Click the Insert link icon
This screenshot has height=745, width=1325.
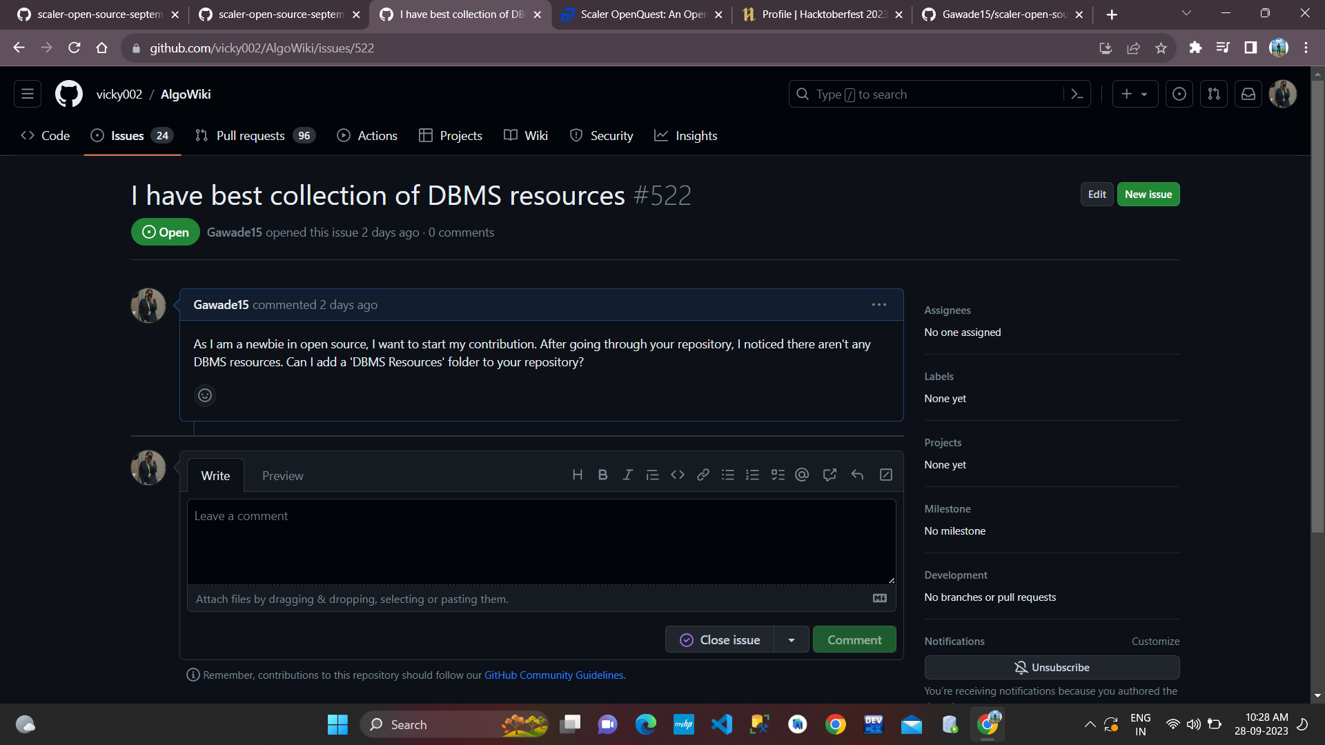[x=703, y=475]
